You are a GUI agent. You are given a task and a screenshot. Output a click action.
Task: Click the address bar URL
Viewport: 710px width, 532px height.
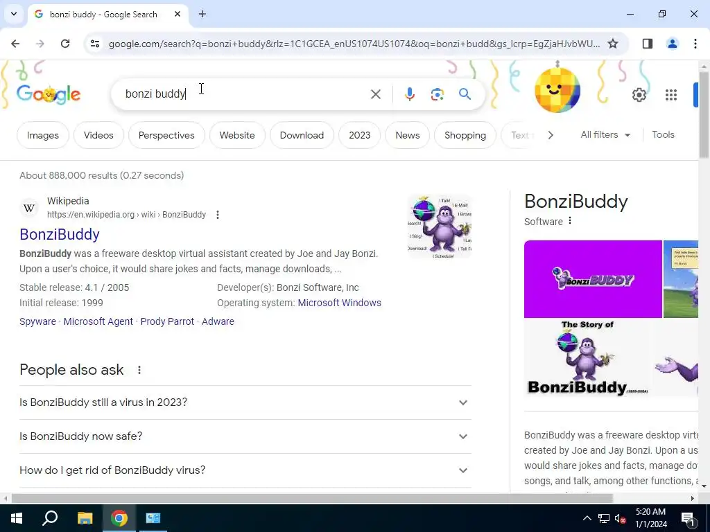coord(354,44)
